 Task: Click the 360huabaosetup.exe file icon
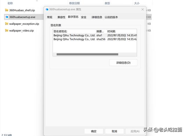click(x=7, y=17)
